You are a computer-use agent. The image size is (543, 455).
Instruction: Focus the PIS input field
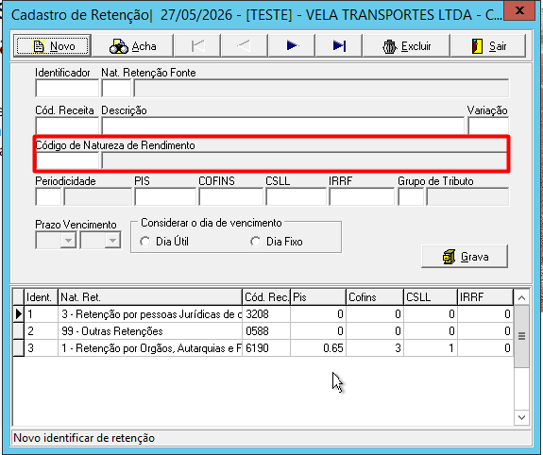pyautogui.click(x=165, y=196)
